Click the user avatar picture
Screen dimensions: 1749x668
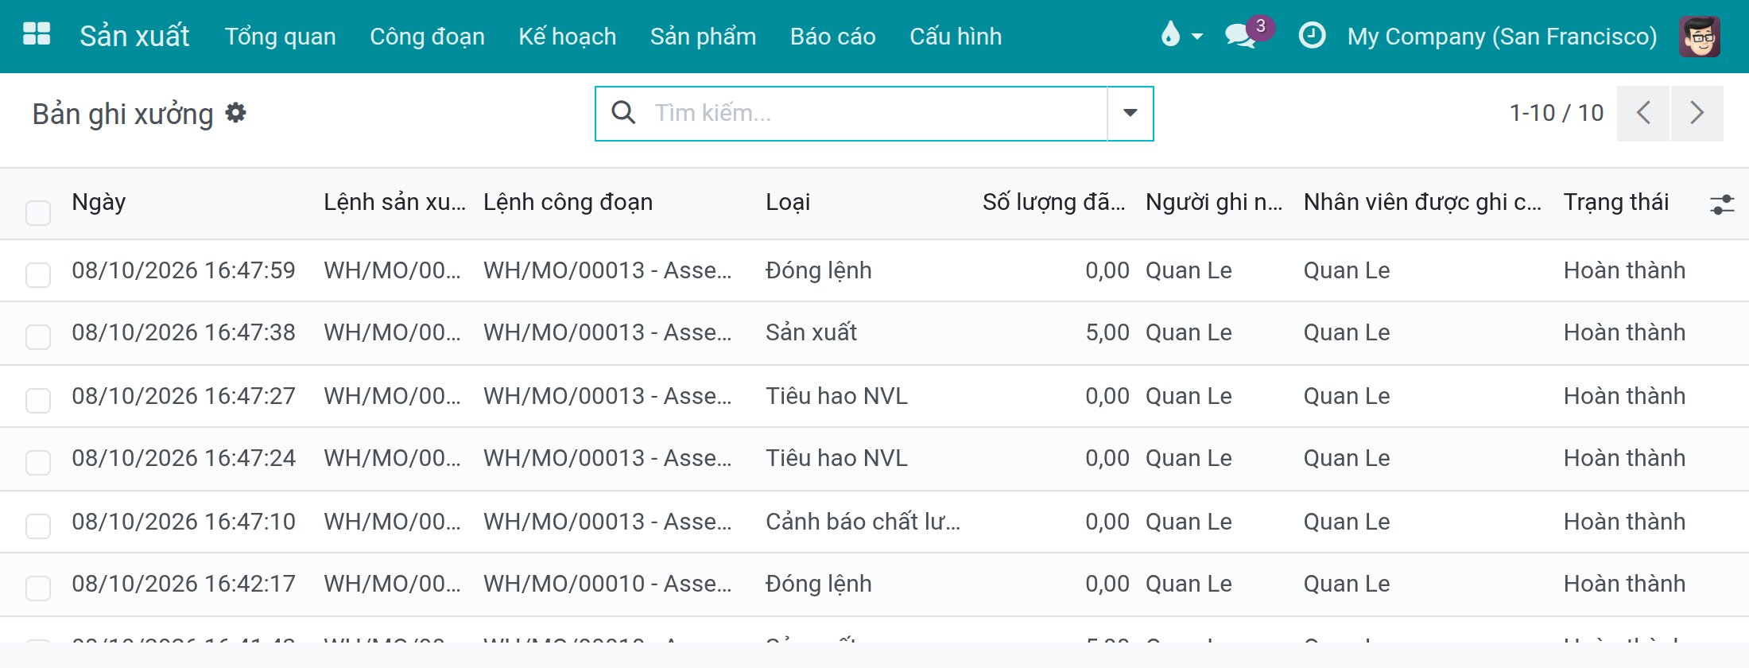tap(1700, 36)
